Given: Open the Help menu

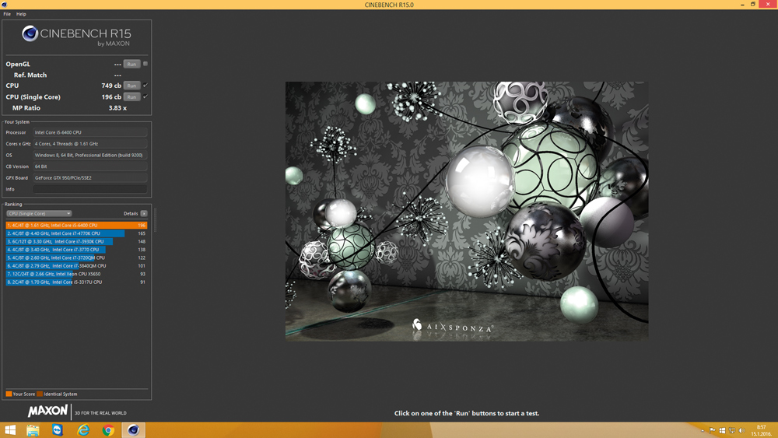Looking at the screenshot, I should point(21,14).
